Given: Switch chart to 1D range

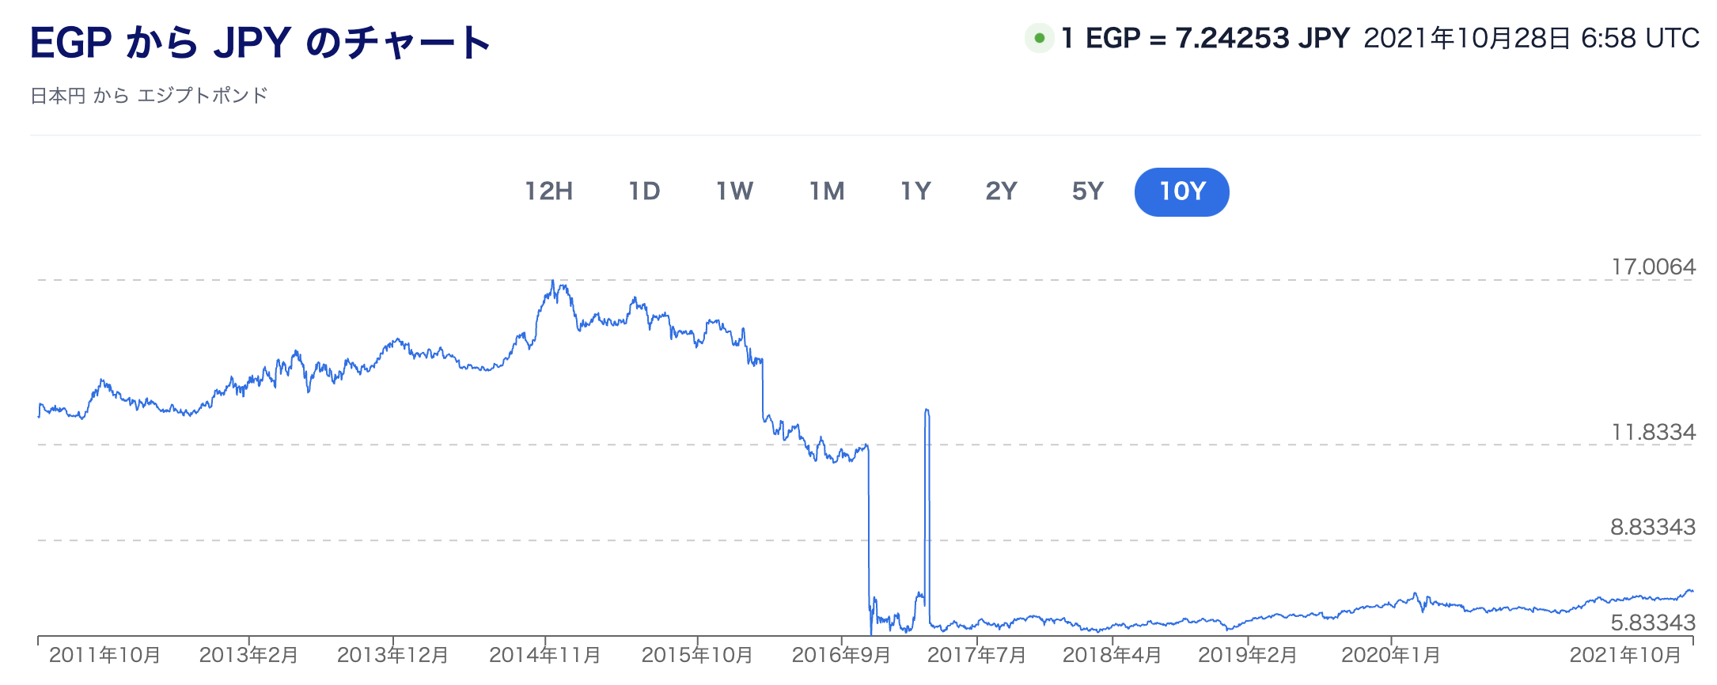Looking at the screenshot, I should click(644, 191).
